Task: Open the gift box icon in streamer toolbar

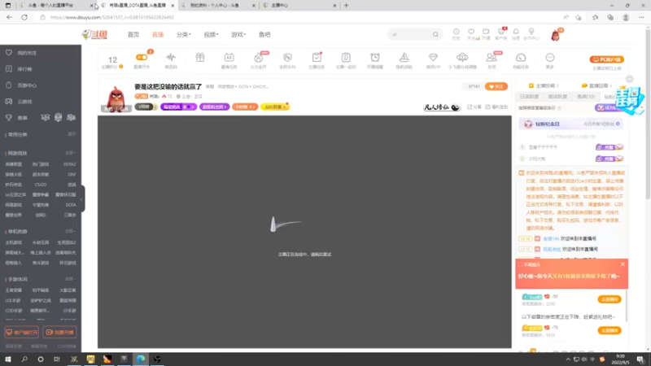Action: pyautogui.click(x=200, y=57)
